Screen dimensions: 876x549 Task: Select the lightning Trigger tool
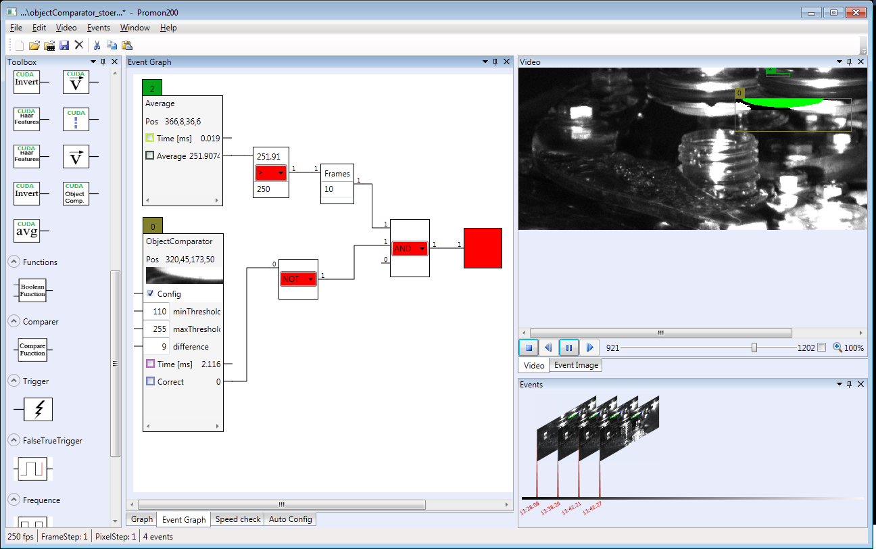tap(38, 409)
